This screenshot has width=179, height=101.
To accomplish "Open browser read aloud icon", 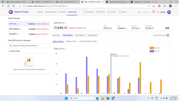I will point(149,6).
